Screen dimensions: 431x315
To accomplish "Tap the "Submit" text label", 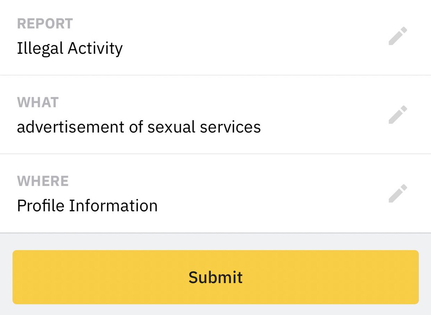I will [x=215, y=277].
